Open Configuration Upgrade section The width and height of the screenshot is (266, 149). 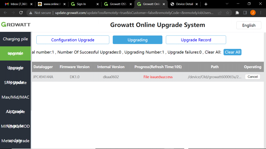coord(73,40)
